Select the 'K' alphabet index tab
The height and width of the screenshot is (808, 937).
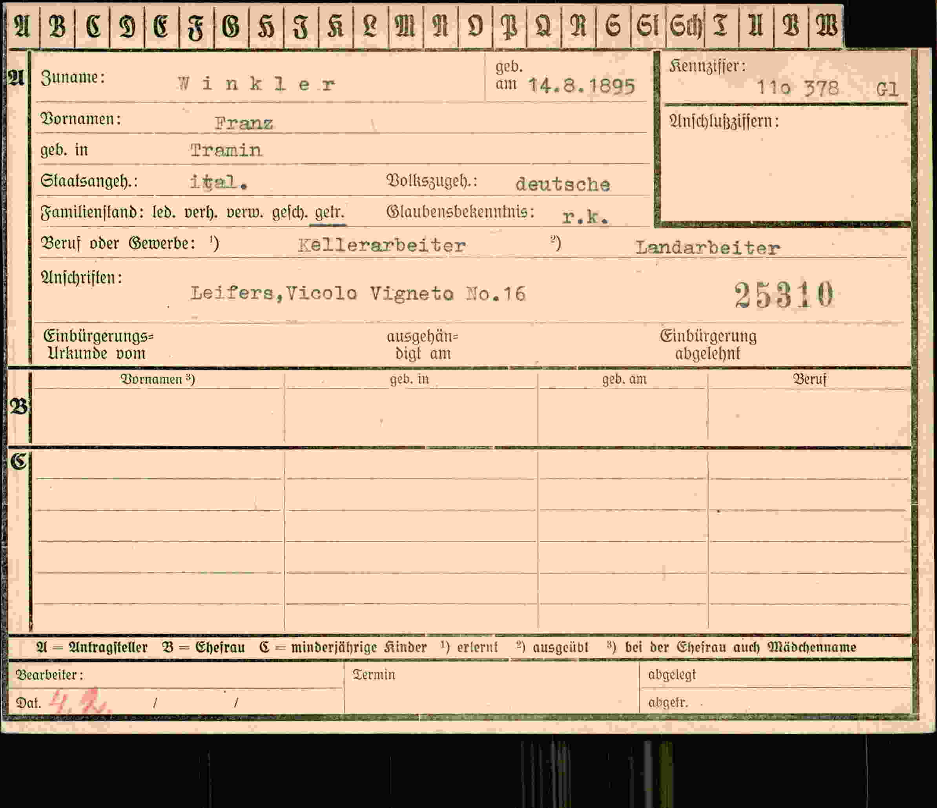335,26
